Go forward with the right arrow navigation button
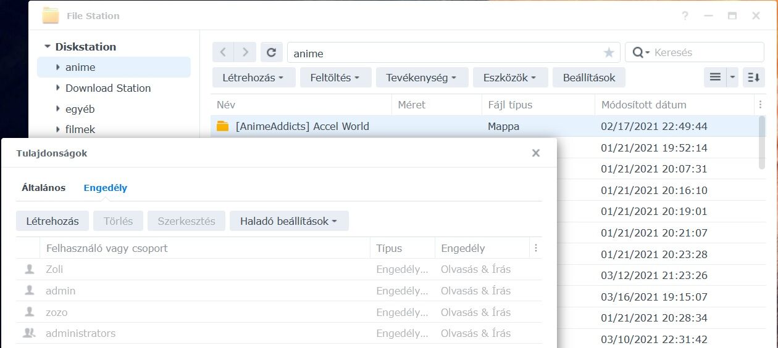Image resolution: width=778 pixels, height=348 pixels. tap(245, 52)
